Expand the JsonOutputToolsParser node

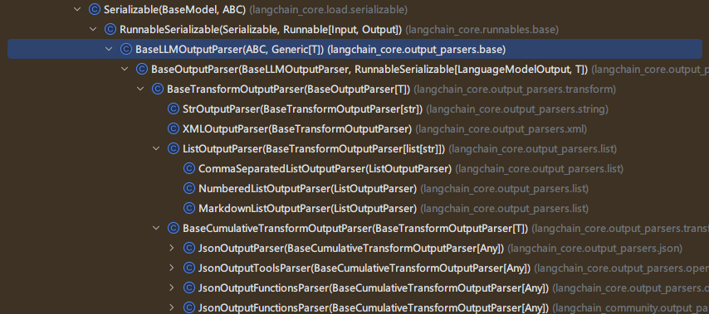click(x=172, y=268)
